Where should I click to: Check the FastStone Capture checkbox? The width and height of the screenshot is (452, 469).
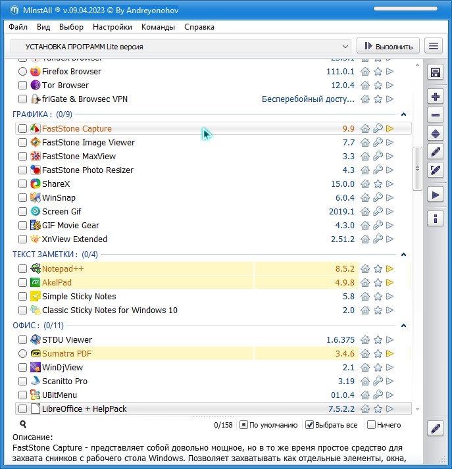pyautogui.click(x=22, y=129)
